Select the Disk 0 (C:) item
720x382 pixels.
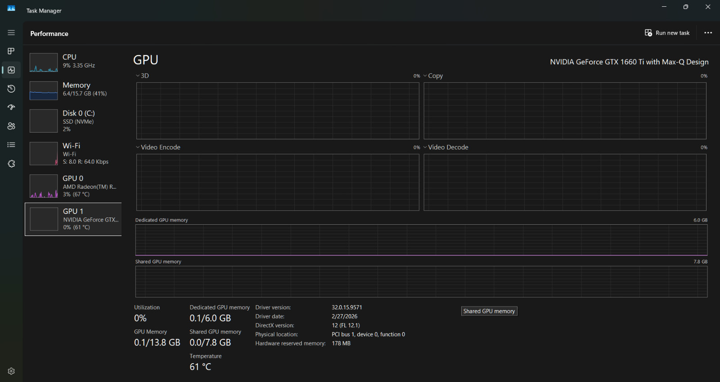click(73, 120)
